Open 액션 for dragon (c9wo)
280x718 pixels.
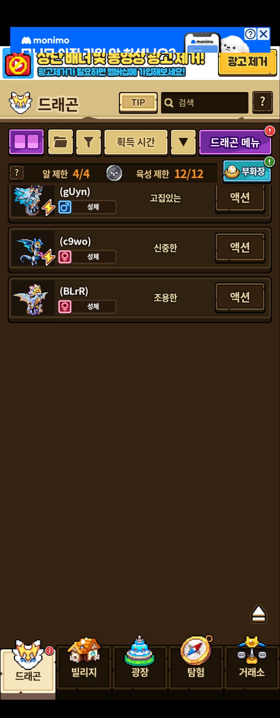coord(240,247)
